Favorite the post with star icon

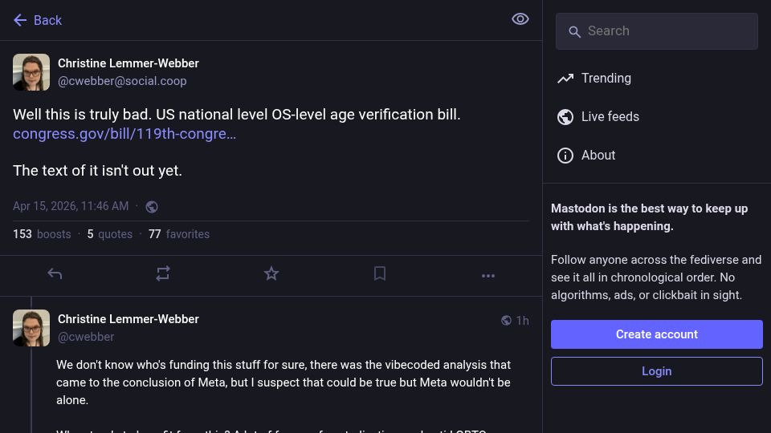click(271, 274)
